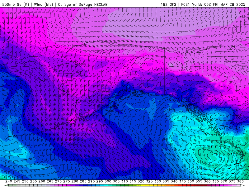The height and width of the screenshot is (187, 249).
Task: Click the 275 value on the color scale
Action: tap(67, 181)
